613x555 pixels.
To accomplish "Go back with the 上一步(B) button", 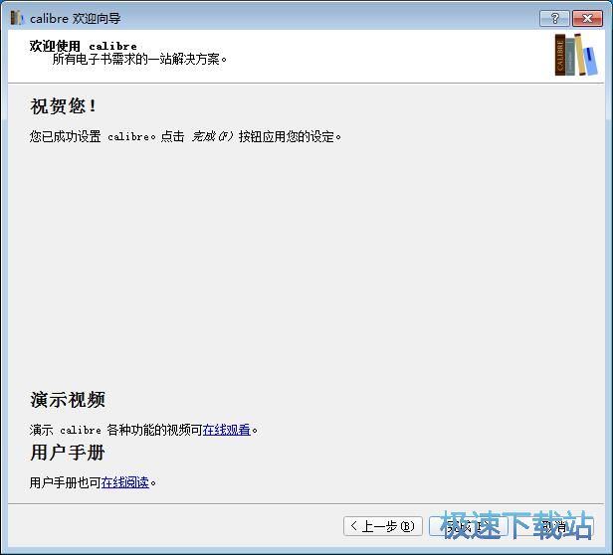I will (x=383, y=526).
